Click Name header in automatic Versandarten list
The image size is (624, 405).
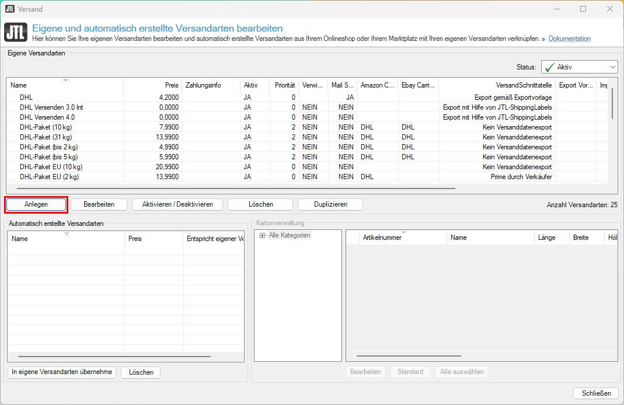click(x=66, y=239)
